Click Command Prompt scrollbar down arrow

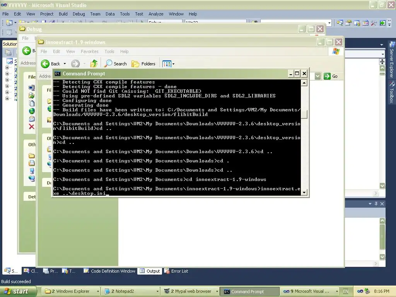click(304, 192)
